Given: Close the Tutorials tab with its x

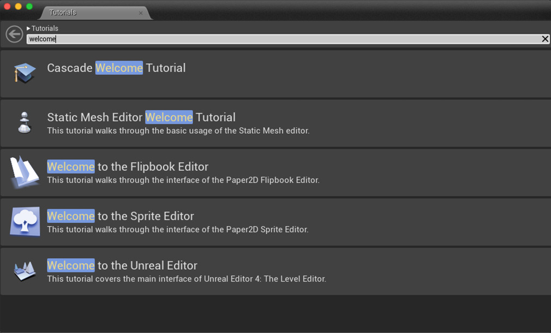Looking at the screenshot, I should click(x=141, y=12).
